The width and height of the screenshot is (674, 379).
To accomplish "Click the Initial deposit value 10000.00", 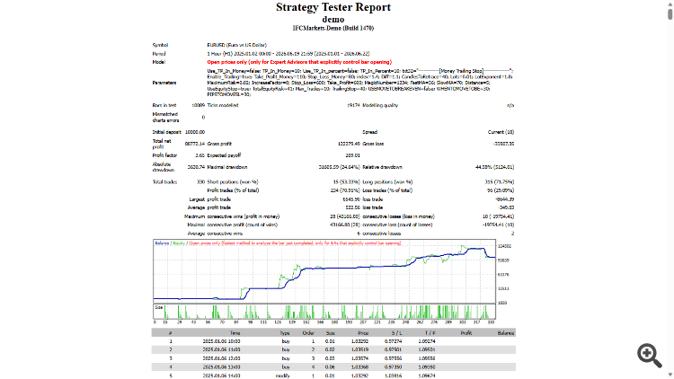I will pyautogui.click(x=195, y=132).
